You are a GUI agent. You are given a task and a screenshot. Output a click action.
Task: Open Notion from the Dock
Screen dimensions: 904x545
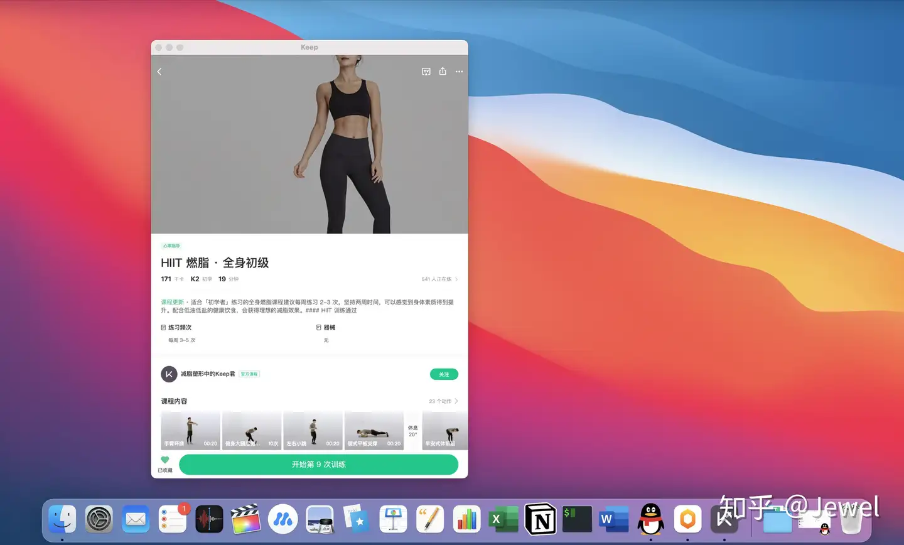click(x=541, y=519)
